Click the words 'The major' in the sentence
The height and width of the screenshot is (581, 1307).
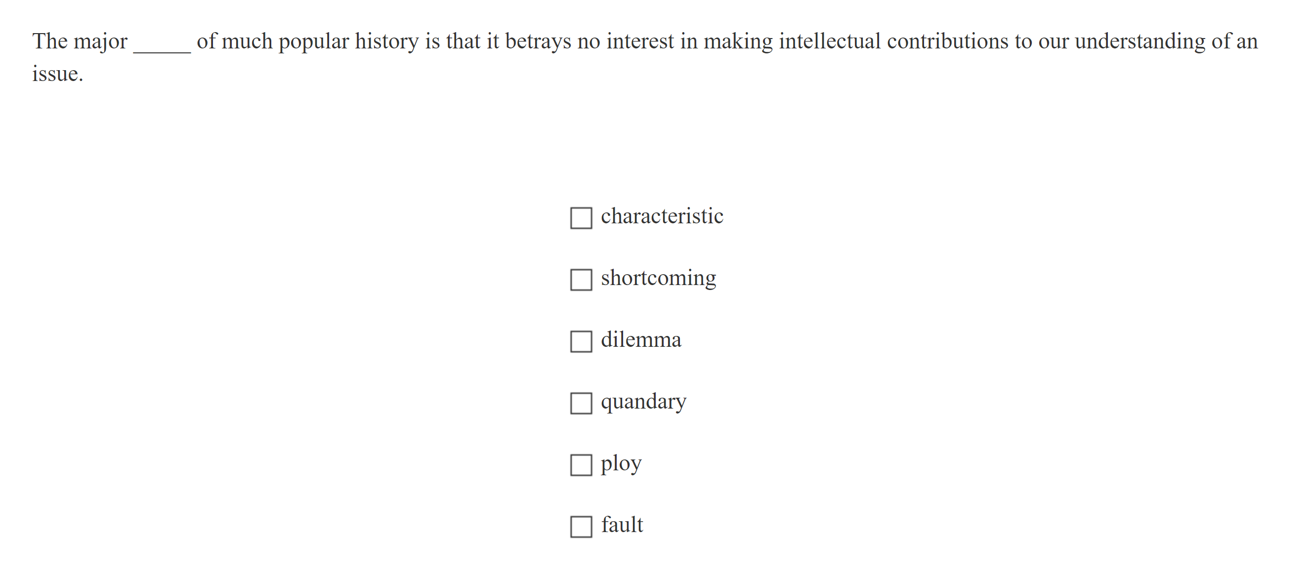pos(80,41)
